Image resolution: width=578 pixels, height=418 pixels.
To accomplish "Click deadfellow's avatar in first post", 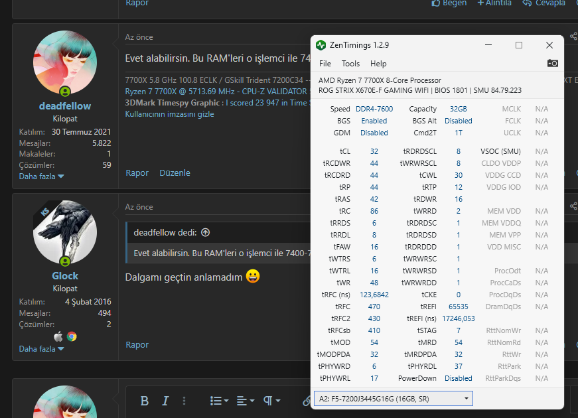I will [x=65, y=62].
